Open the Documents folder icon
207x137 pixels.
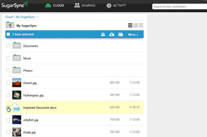[x=17, y=45]
